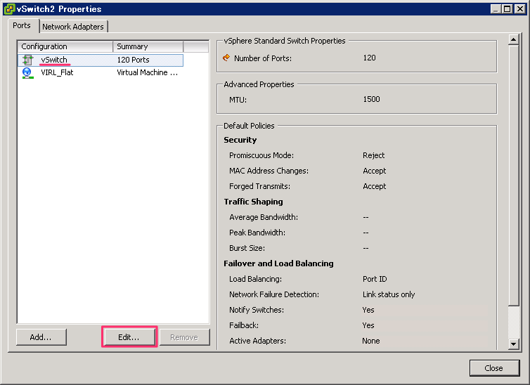Click the Failover and Load Balancing heading
Viewport: 530px width, 385px height.
tap(278, 263)
